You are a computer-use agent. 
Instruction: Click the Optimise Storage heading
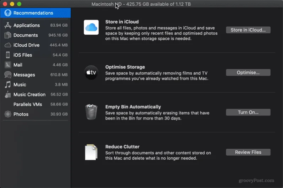pyautogui.click(x=125, y=67)
